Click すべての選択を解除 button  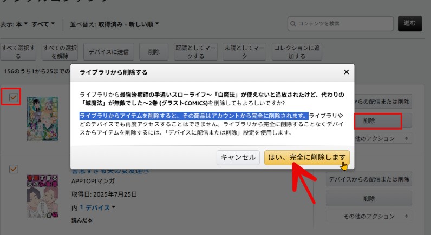tap(60, 52)
